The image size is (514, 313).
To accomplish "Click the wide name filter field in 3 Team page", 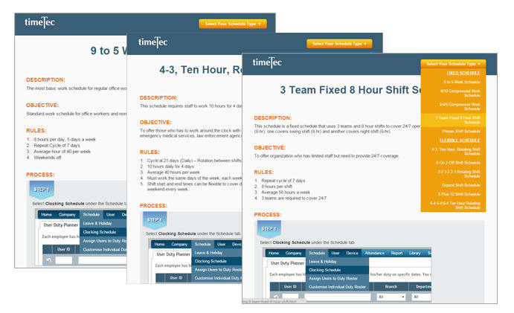I will [x=337, y=297].
